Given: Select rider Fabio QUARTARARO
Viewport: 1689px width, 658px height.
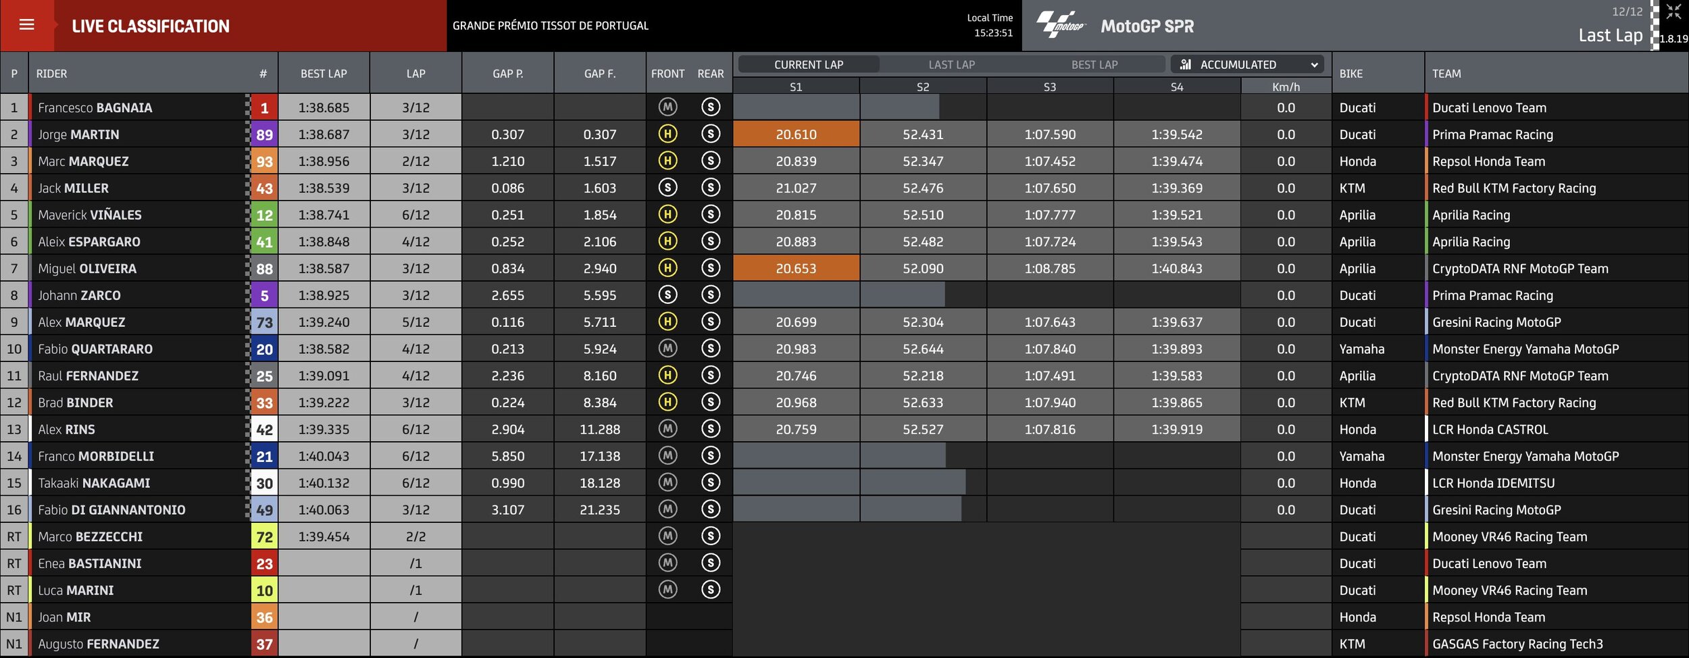Looking at the screenshot, I should [x=95, y=349].
